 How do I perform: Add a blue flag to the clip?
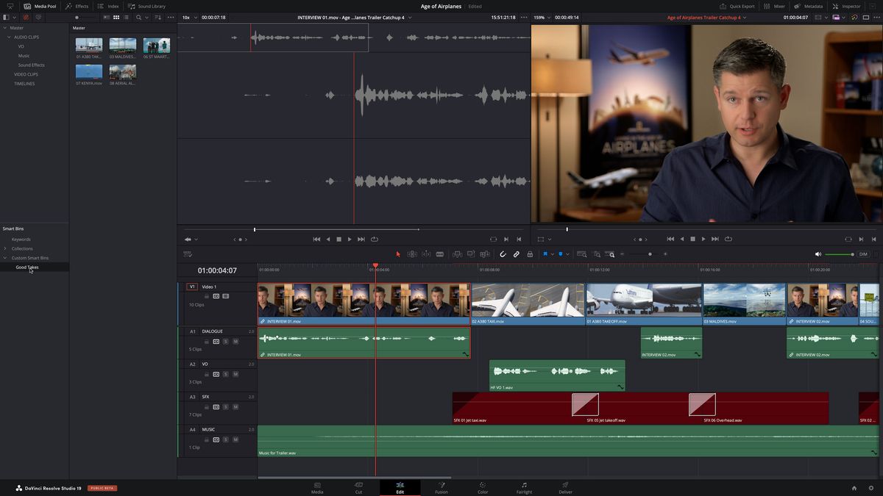click(545, 254)
